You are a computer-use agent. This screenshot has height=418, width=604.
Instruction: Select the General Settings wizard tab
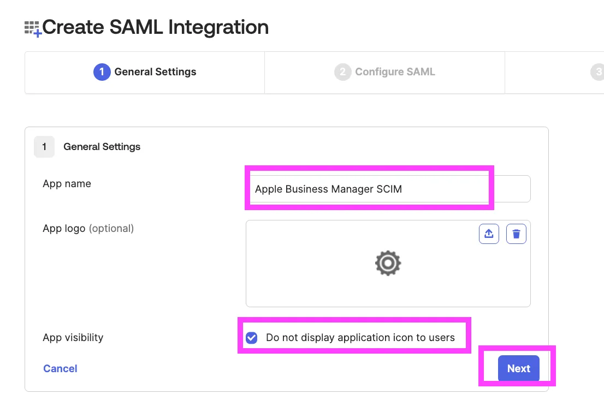coord(145,72)
